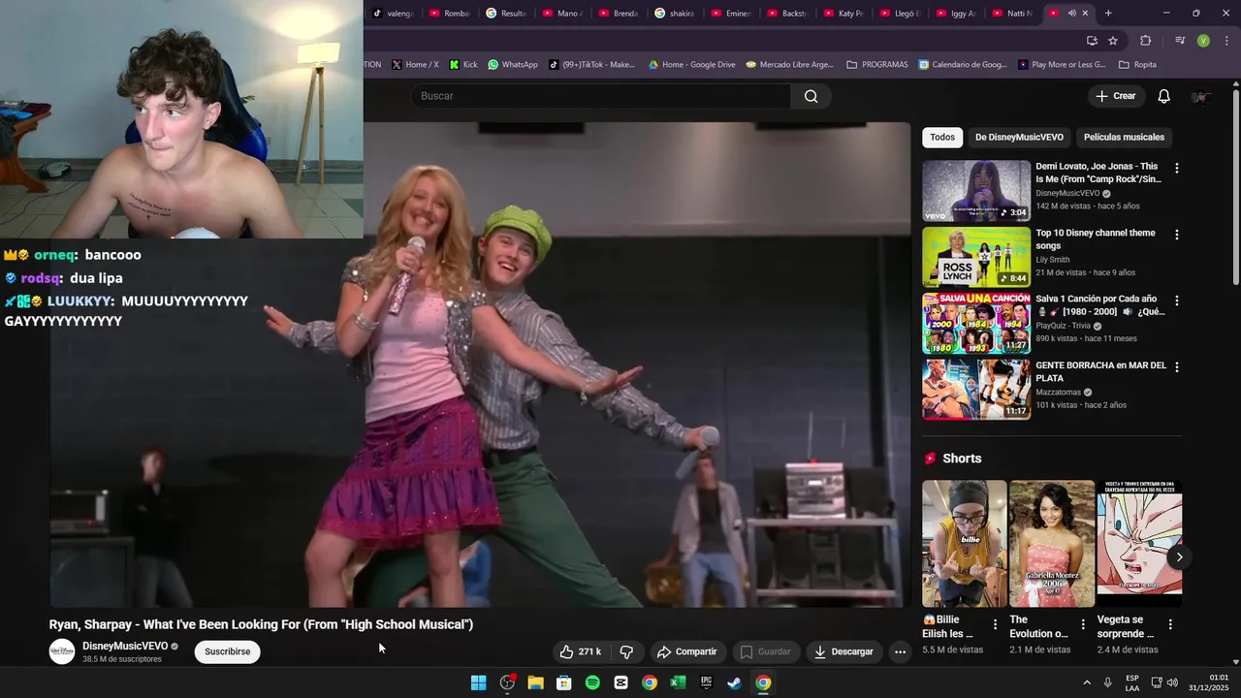
Task: Open options for Top 10 Disney video
Action: point(1177,235)
